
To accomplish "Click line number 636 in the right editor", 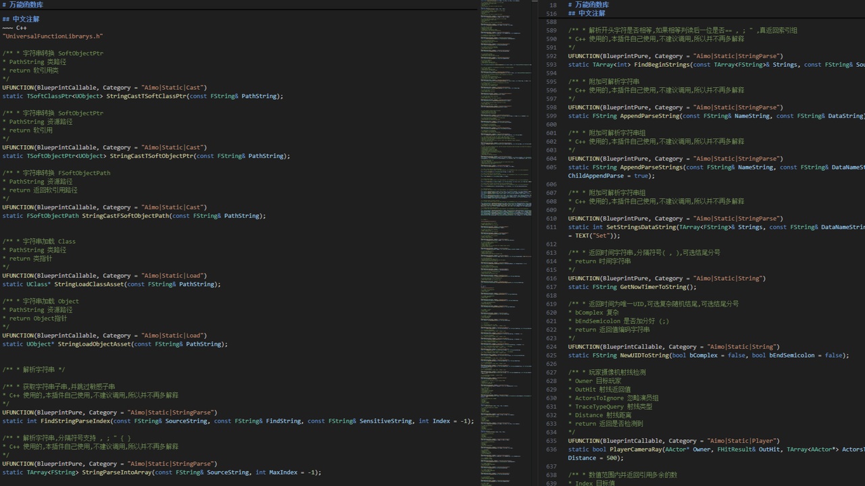I will [551, 450].
